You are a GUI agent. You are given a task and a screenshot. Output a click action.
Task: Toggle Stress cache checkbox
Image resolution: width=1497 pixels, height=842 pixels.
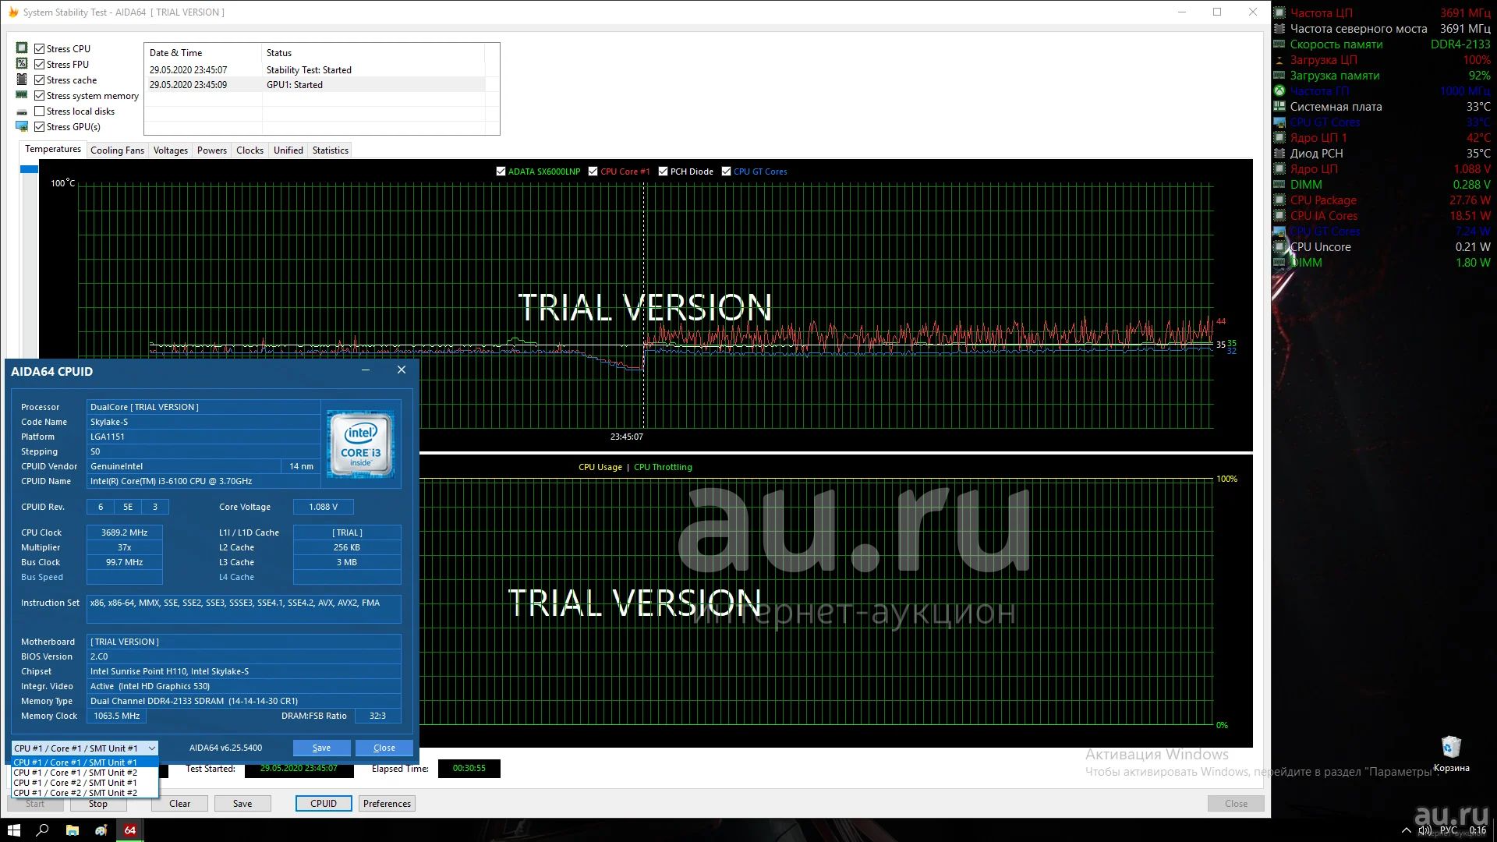click(39, 80)
